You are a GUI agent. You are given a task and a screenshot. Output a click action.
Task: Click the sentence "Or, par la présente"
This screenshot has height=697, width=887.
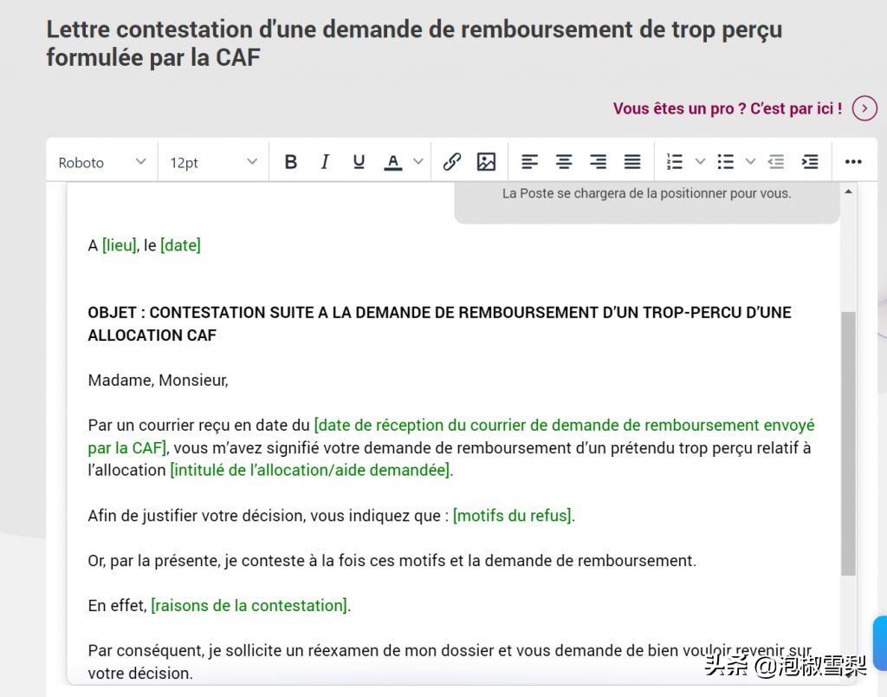tap(392, 561)
